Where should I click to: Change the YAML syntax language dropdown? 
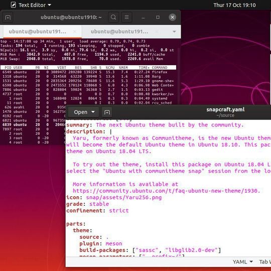[x=243, y=262]
